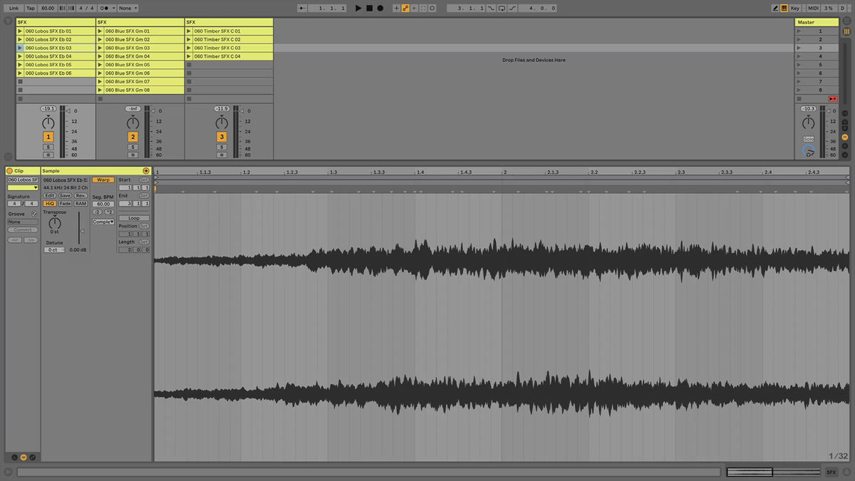Open the None quantization dropdown menu
Screen dimensions: 855x481
[x=128, y=8]
